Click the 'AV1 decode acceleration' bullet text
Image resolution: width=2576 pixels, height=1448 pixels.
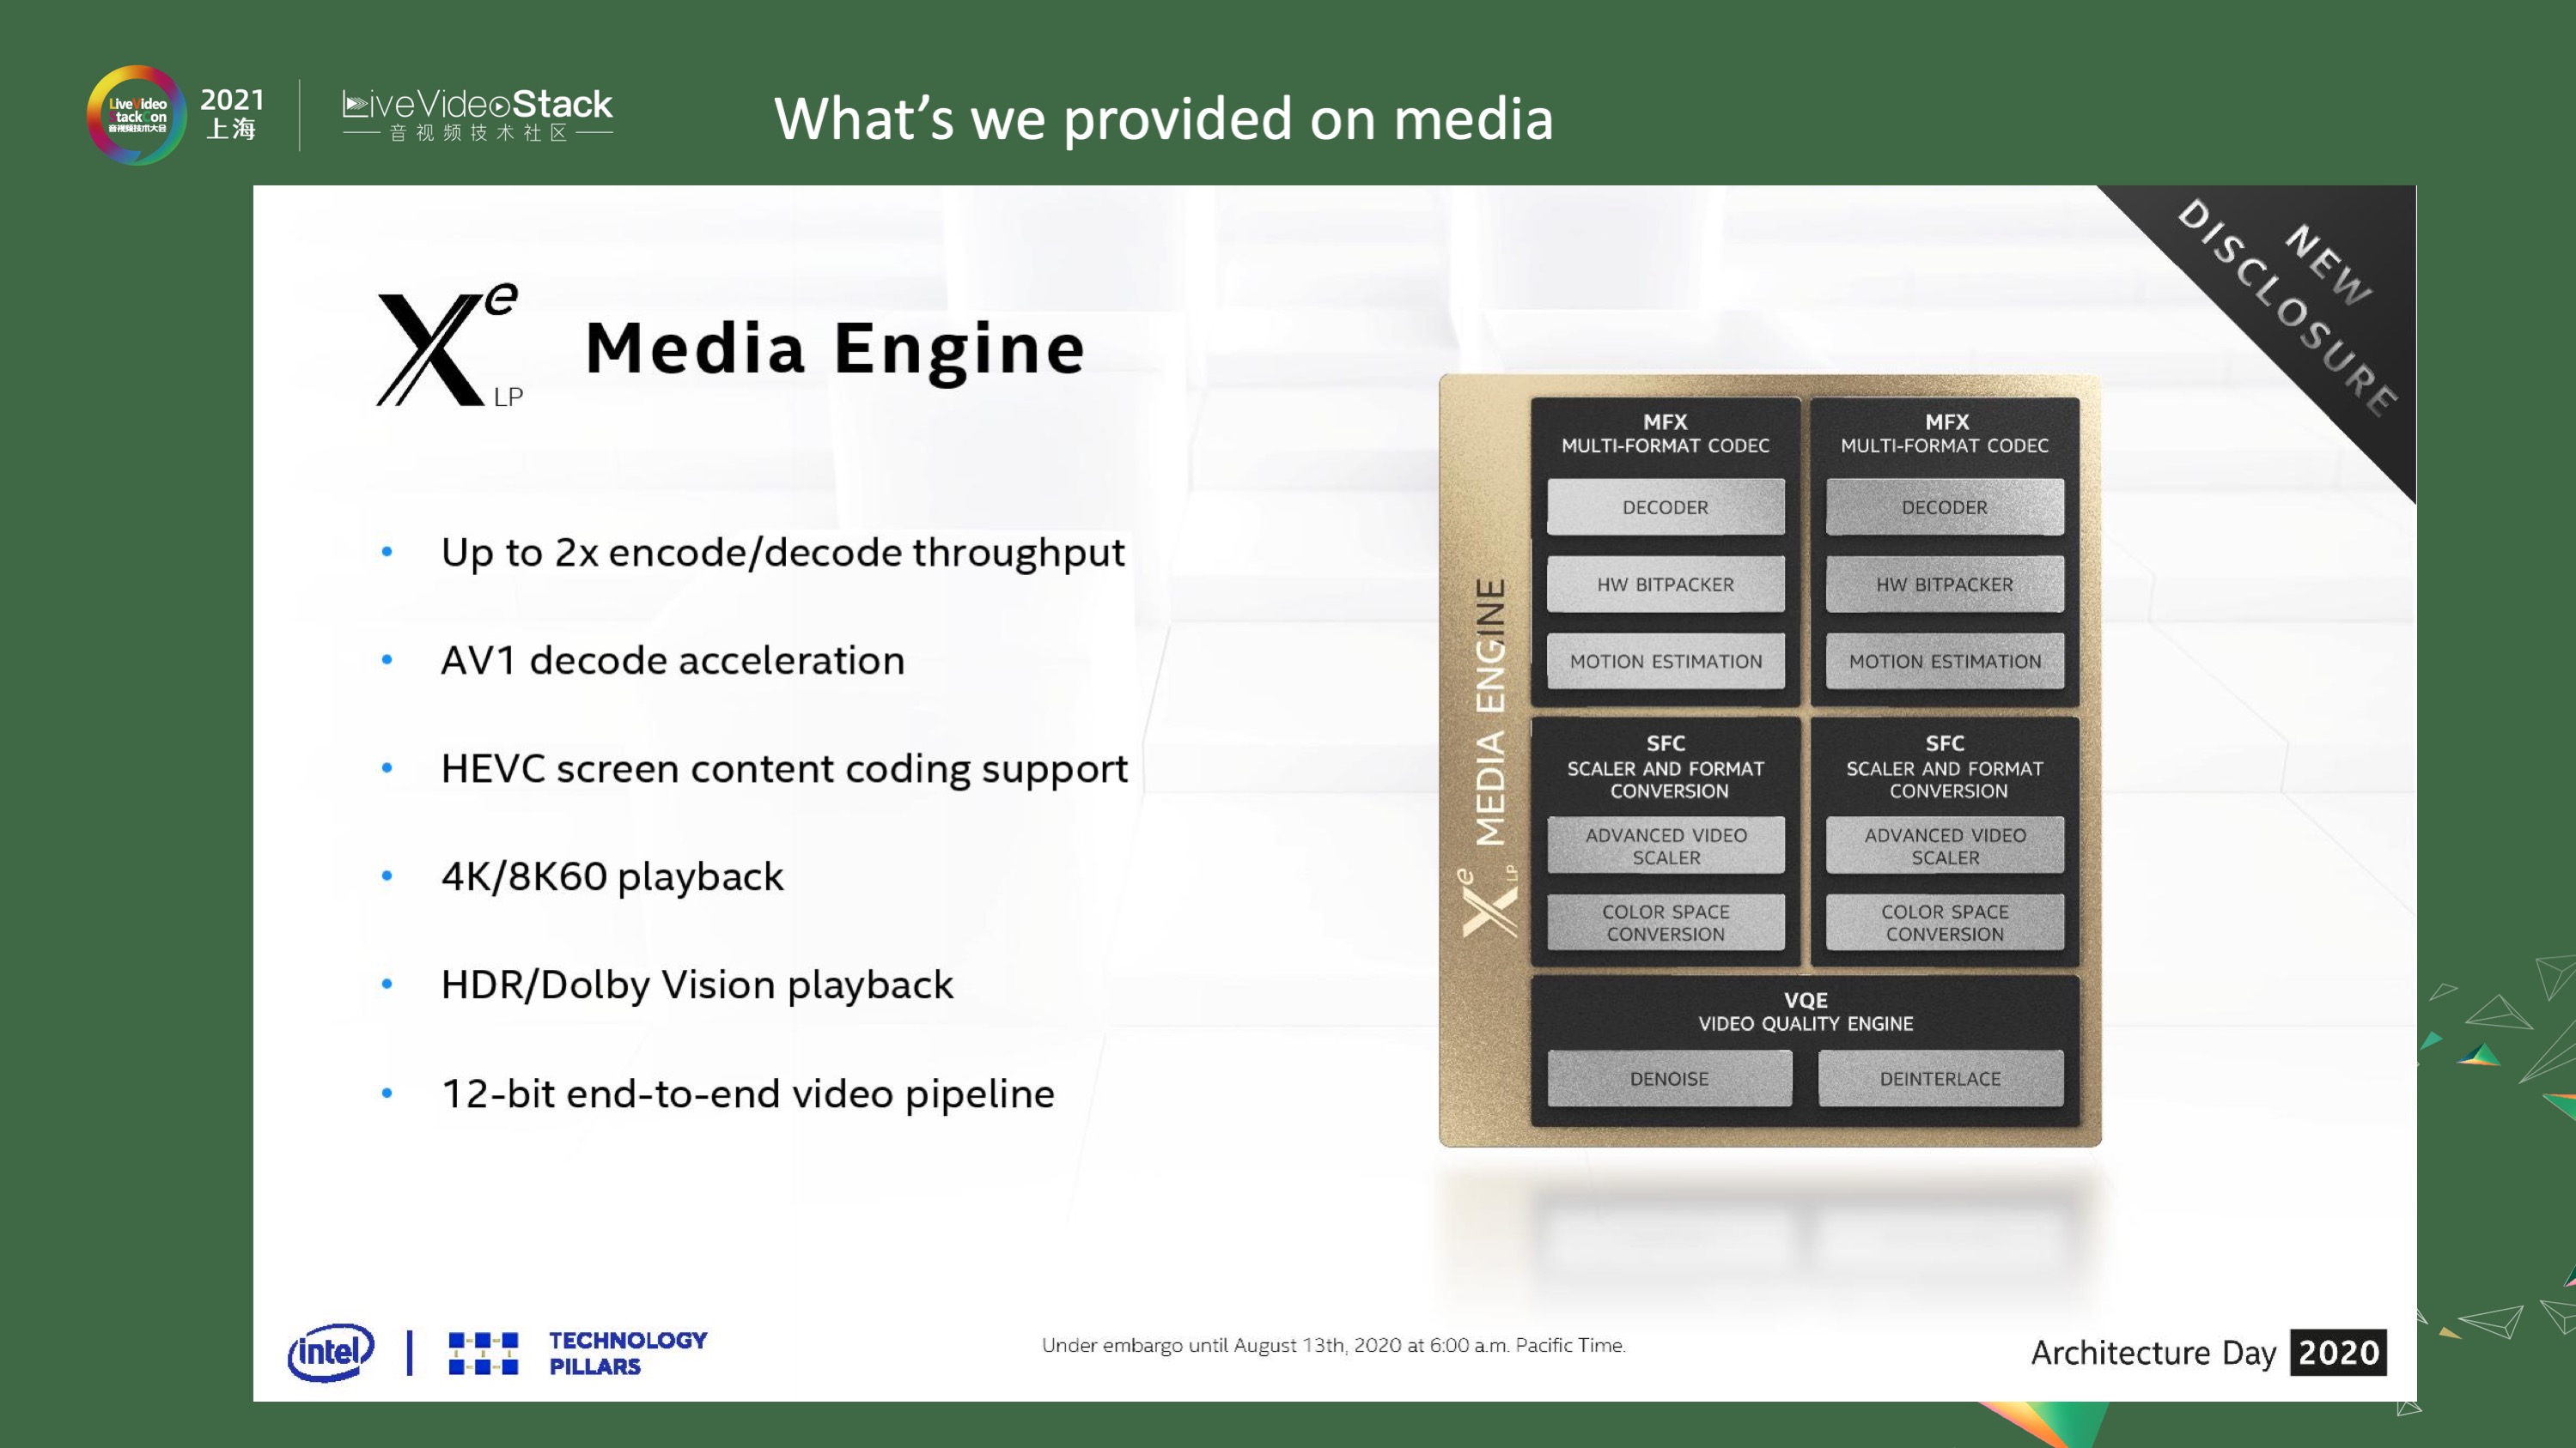pos(673,659)
